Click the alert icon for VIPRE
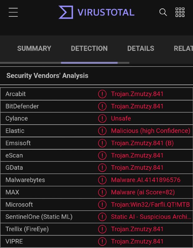This screenshot has width=193, height=248. pyautogui.click(x=102, y=241)
